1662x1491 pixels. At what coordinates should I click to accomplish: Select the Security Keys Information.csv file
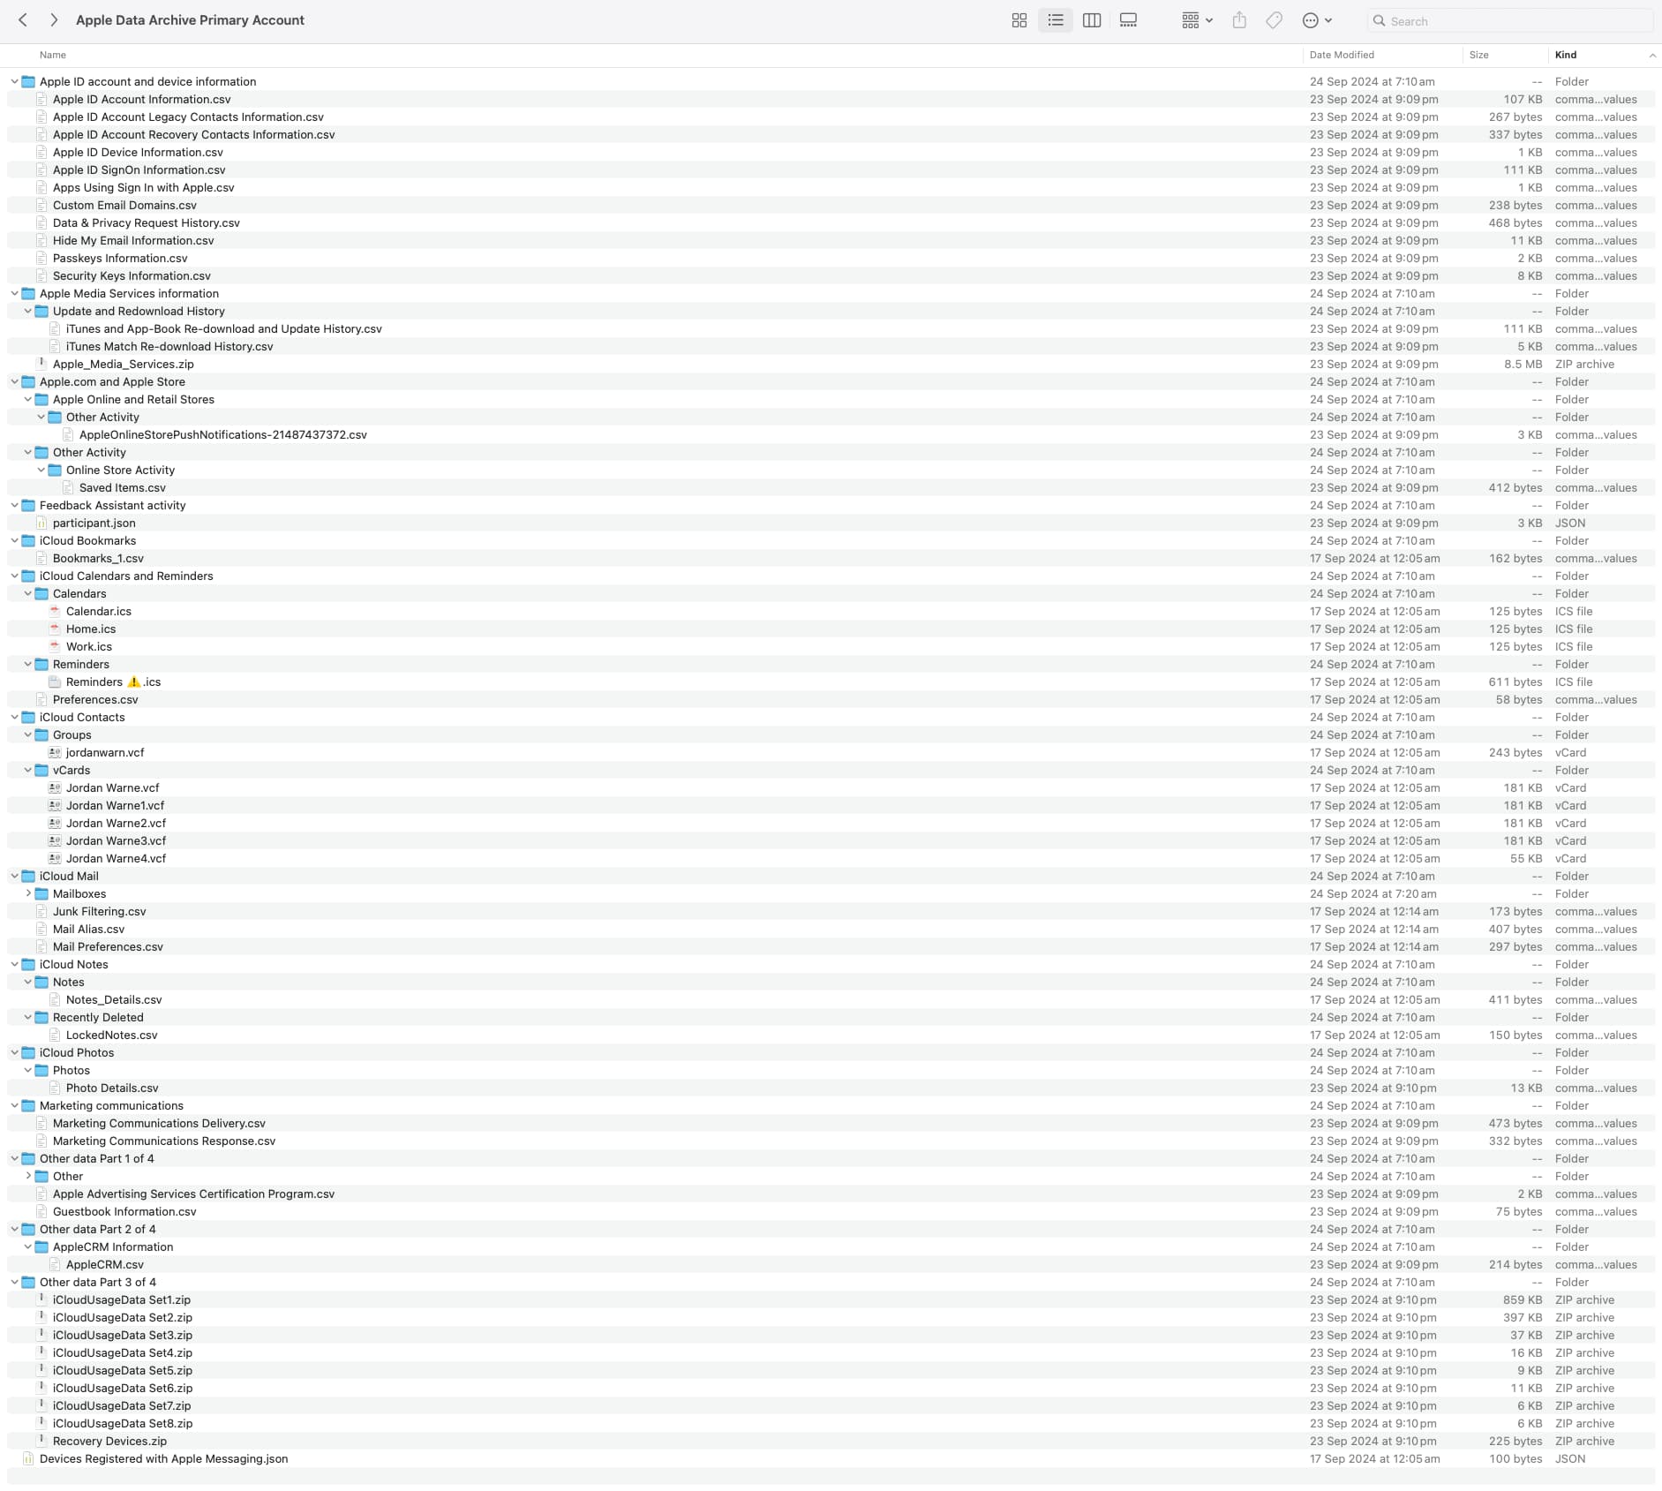click(132, 276)
